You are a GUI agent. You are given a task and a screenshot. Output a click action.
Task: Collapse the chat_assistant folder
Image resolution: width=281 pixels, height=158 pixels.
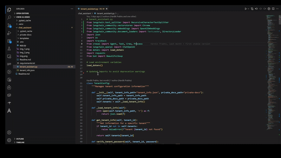click(x=25, y=28)
